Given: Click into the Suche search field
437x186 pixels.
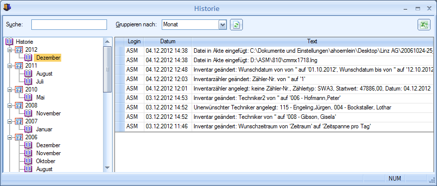Looking at the screenshot, I should pos(69,24).
